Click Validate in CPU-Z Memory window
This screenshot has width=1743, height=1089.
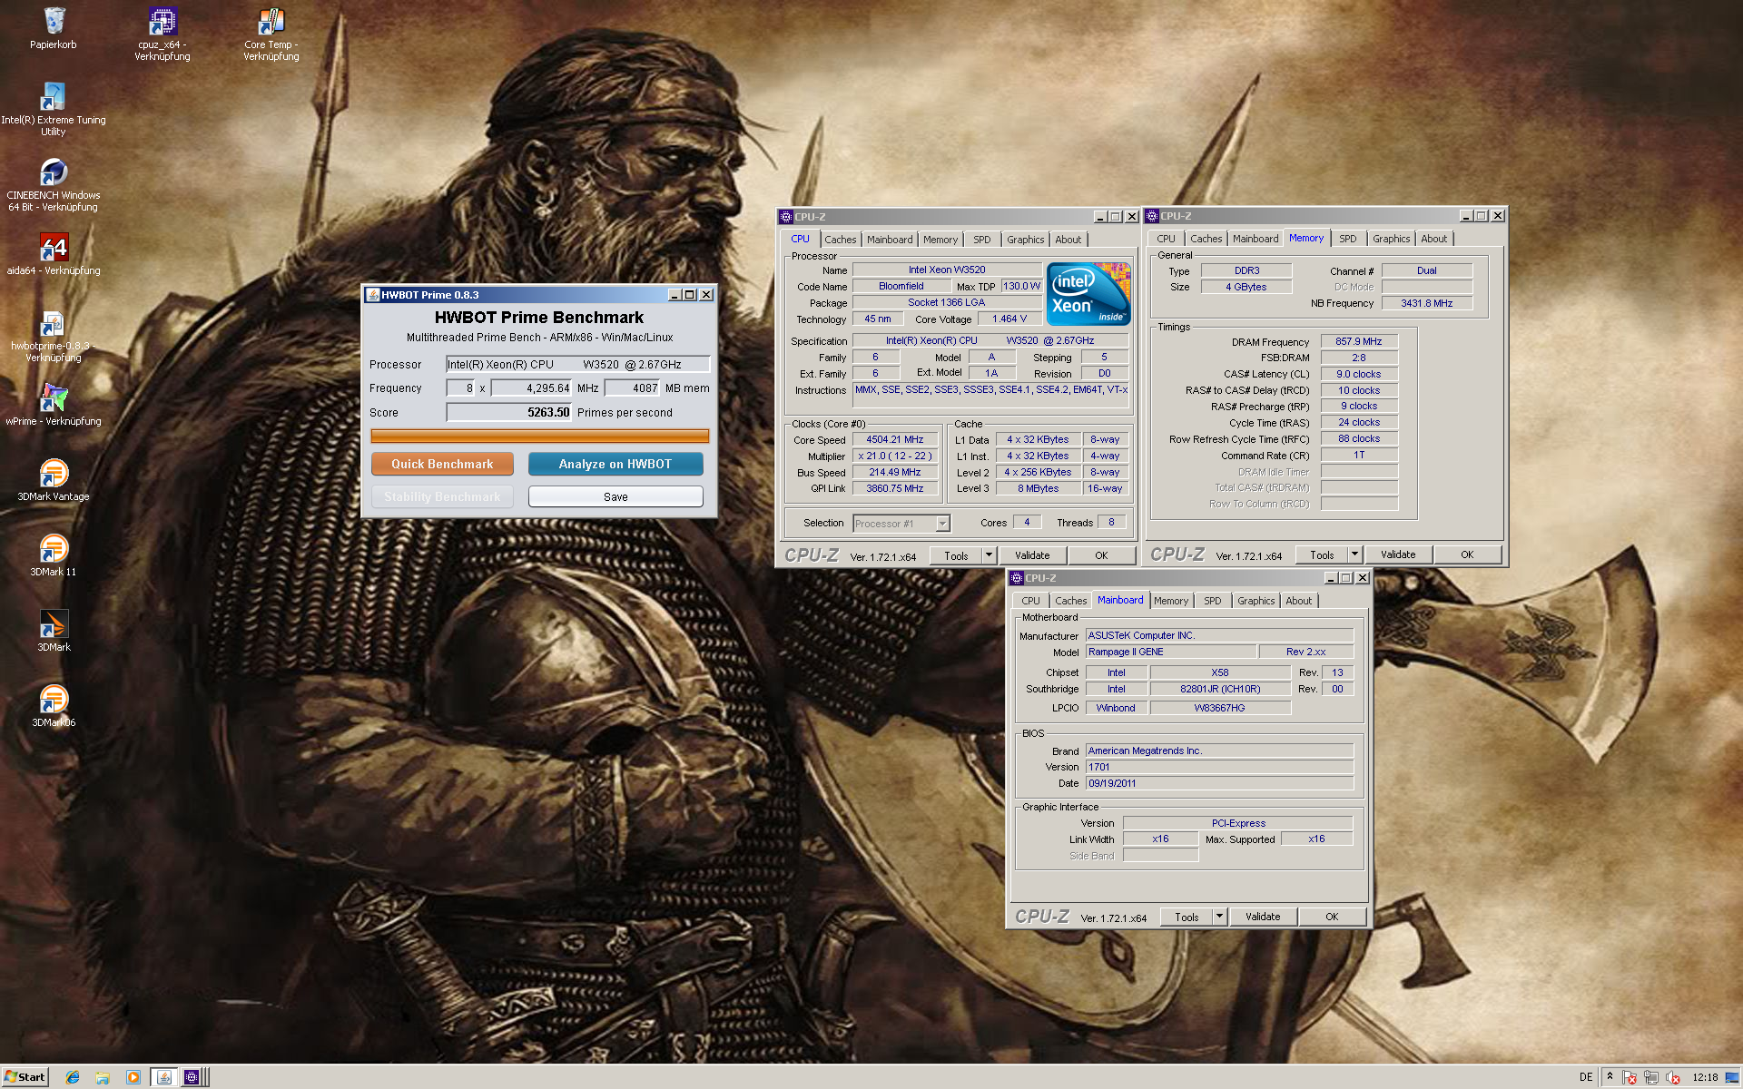point(1398,554)
